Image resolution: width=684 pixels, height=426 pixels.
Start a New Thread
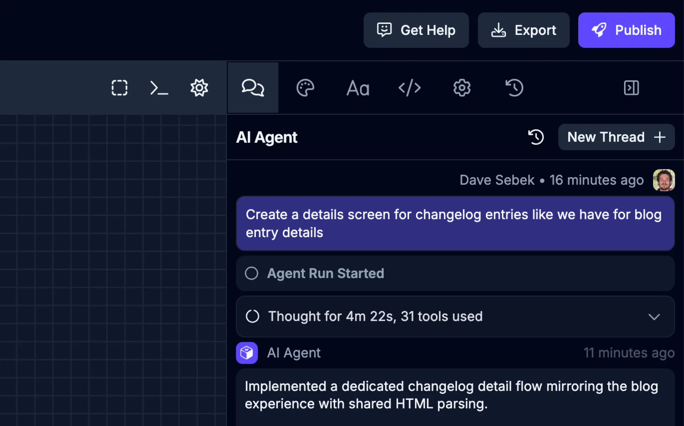(616, 137)
